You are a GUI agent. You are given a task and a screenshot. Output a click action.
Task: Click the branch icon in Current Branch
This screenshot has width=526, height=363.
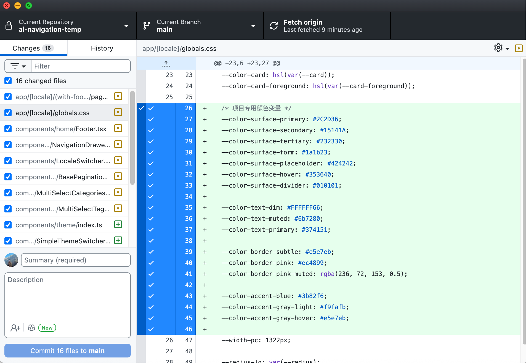147,26
